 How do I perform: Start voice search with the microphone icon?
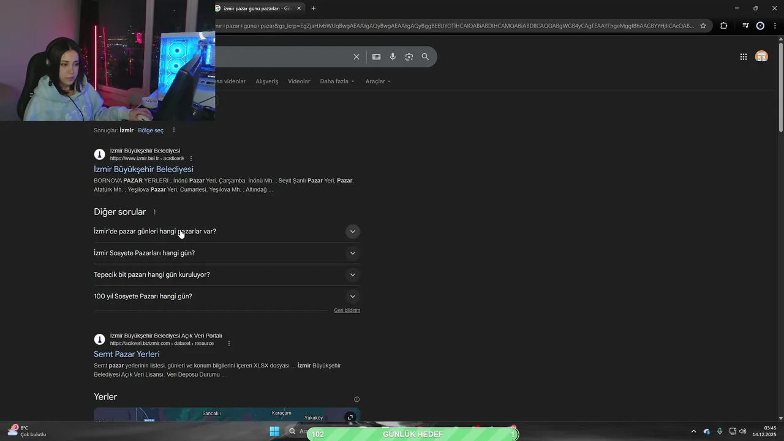[x=393, y=57]
